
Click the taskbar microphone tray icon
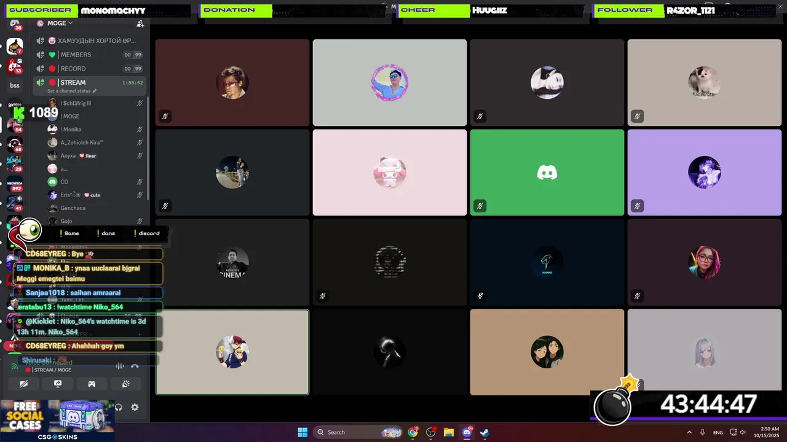point(703,432)
